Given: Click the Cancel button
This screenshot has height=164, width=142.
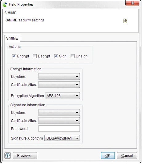Looking at the screenshot, I should pyautogui.click(x=127, y=156).
